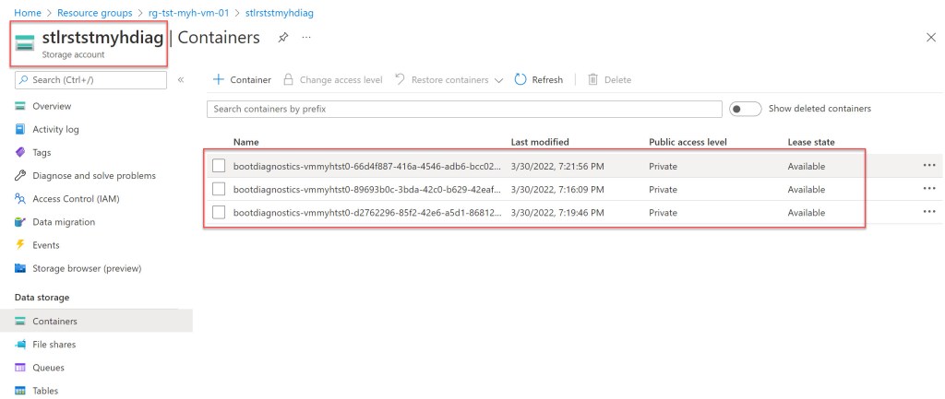Viewport: 945px width, 399px height.
Task: Click the Refresh icon in toolbar
Action: (x=521, y=80)
